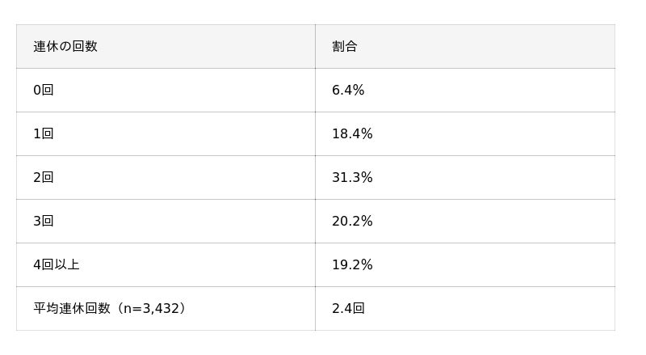Click the 以上 text in 4回以上

coord(67,264)
